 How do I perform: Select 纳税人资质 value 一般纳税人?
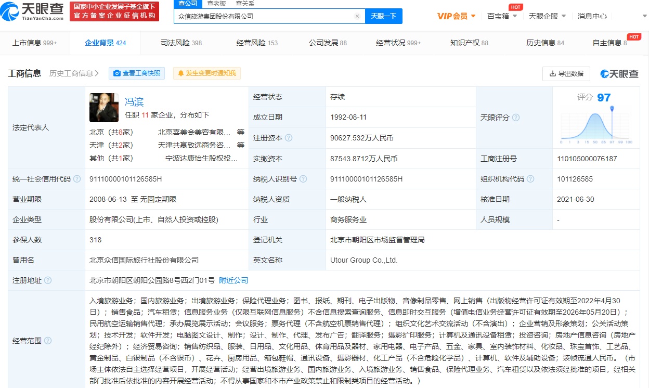click(349, 199)
